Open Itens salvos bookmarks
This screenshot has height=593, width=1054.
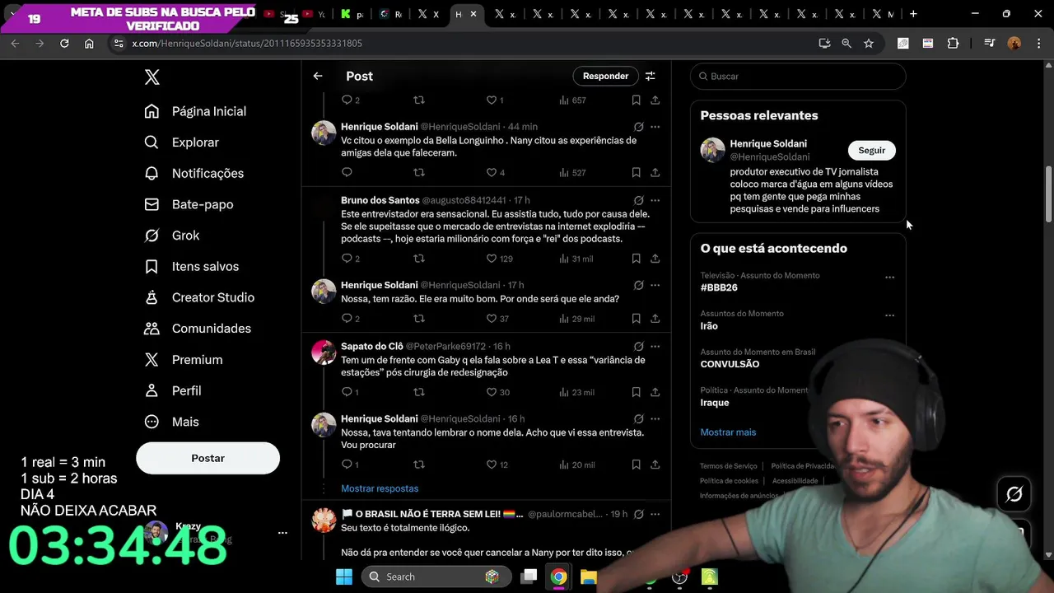tap(192, 266)
